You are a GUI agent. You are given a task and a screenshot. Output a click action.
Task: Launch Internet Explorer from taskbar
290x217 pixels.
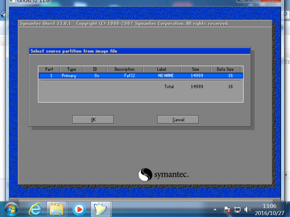pyautogui.click(x=35, y=209)
